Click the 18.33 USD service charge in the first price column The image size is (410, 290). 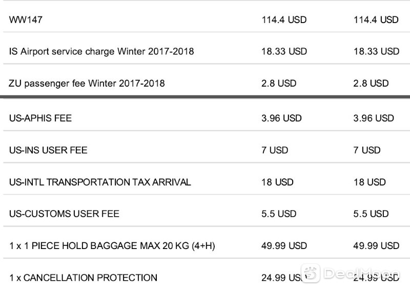point(284,51)
